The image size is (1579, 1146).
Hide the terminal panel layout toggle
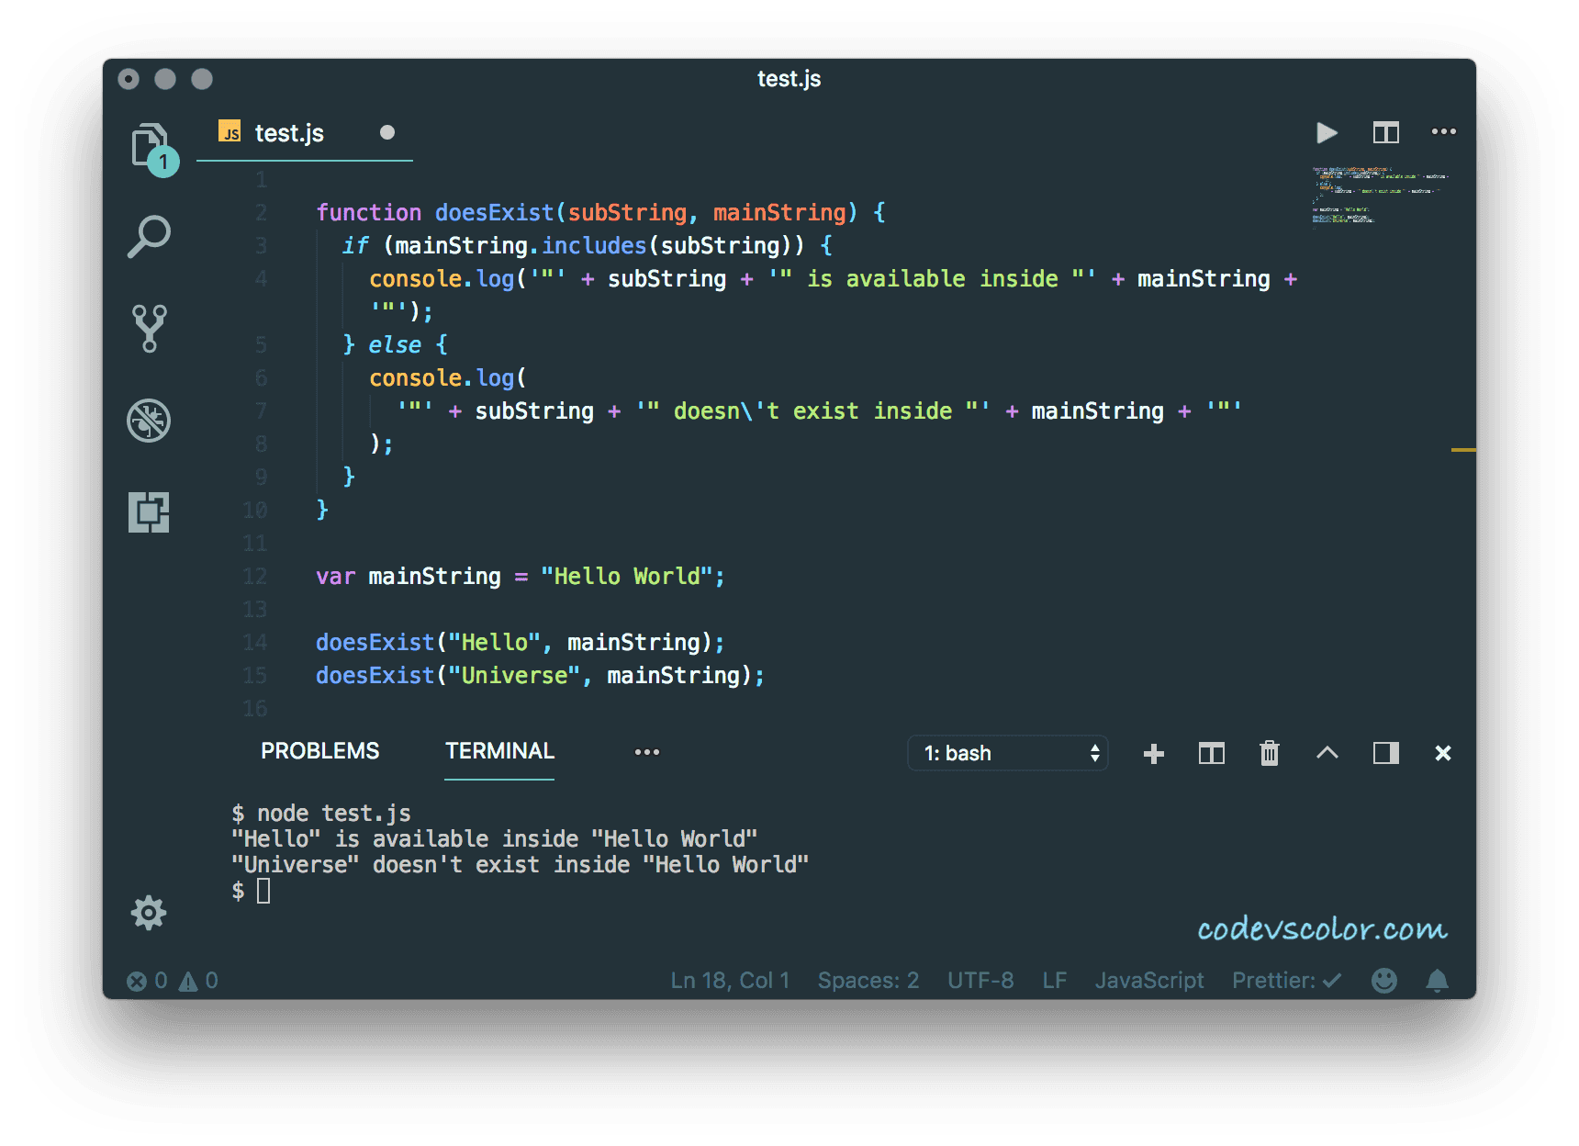point(1384,753)
